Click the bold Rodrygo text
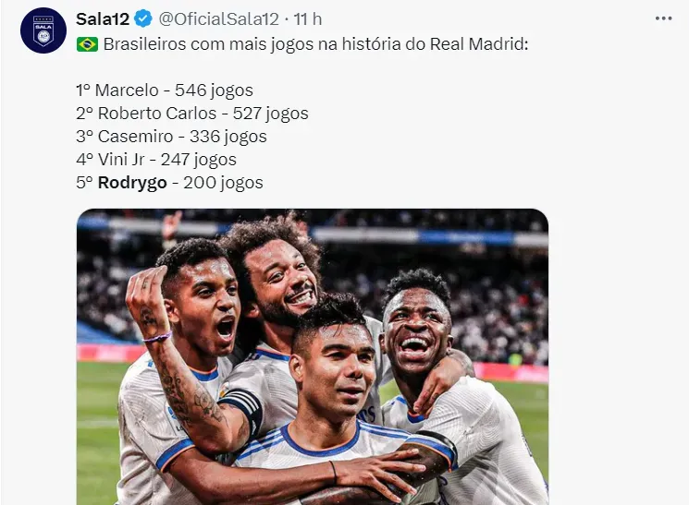This screenshot has width=689, height=505. click(x=132, y=183)
